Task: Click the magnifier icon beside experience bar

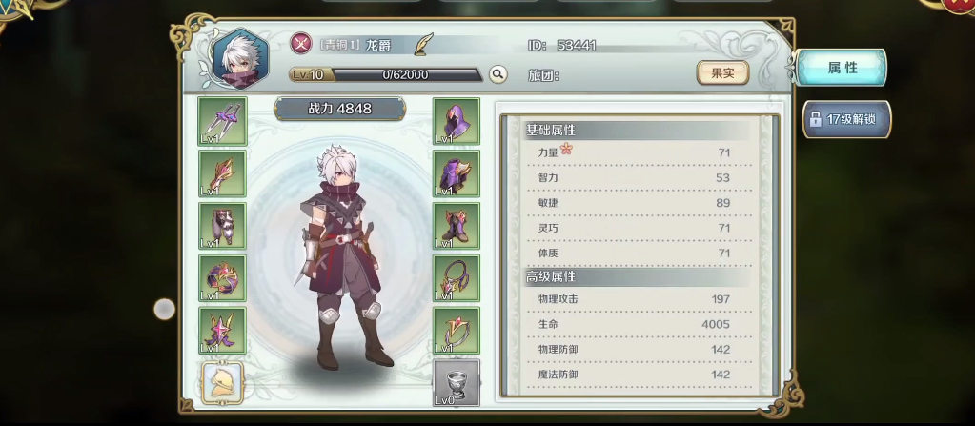Action: point(498,74)
